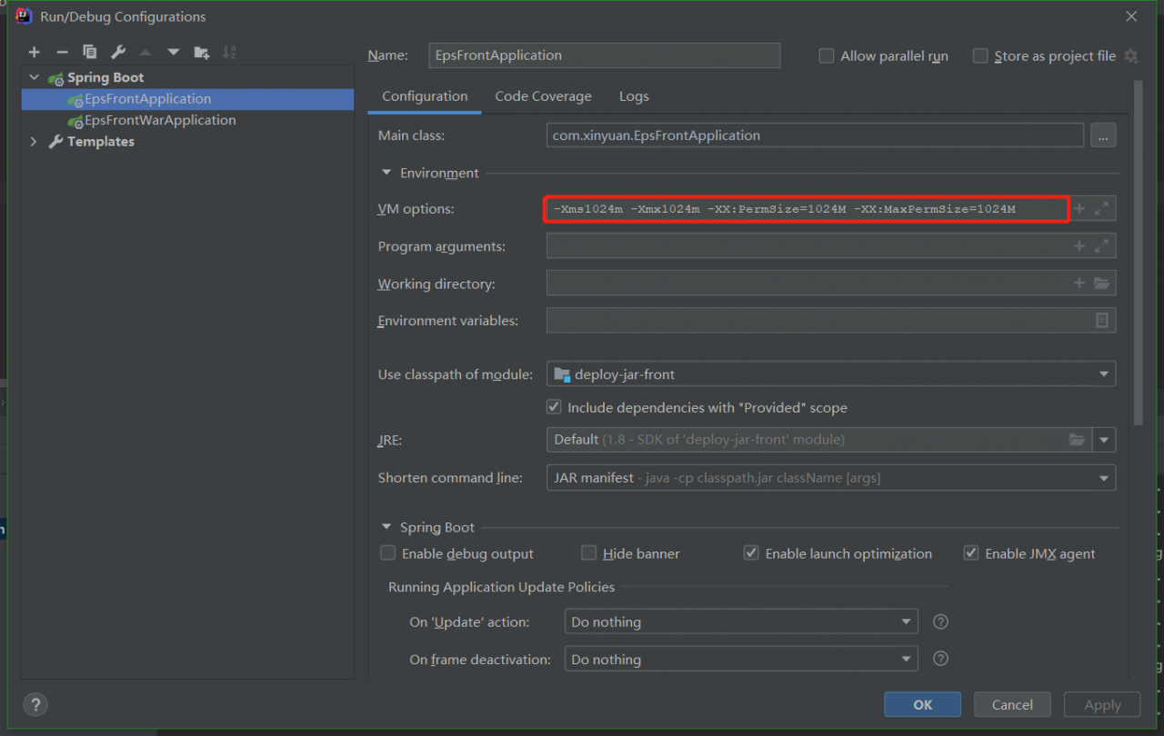Open On 'Update' action dropdown

click(x=741, y=622)
